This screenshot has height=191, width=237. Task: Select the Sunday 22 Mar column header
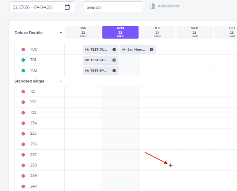83,32
